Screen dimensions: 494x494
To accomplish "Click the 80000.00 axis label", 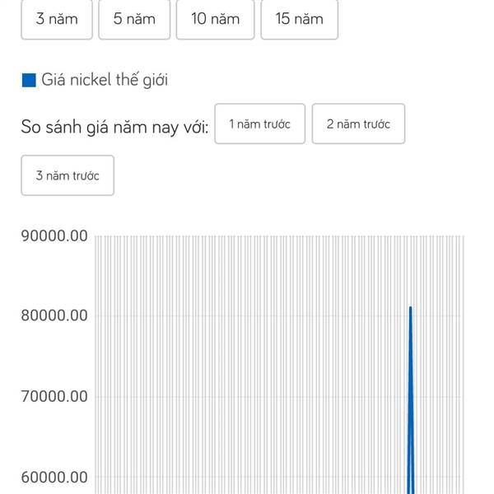I will click(x=54, y=315).
